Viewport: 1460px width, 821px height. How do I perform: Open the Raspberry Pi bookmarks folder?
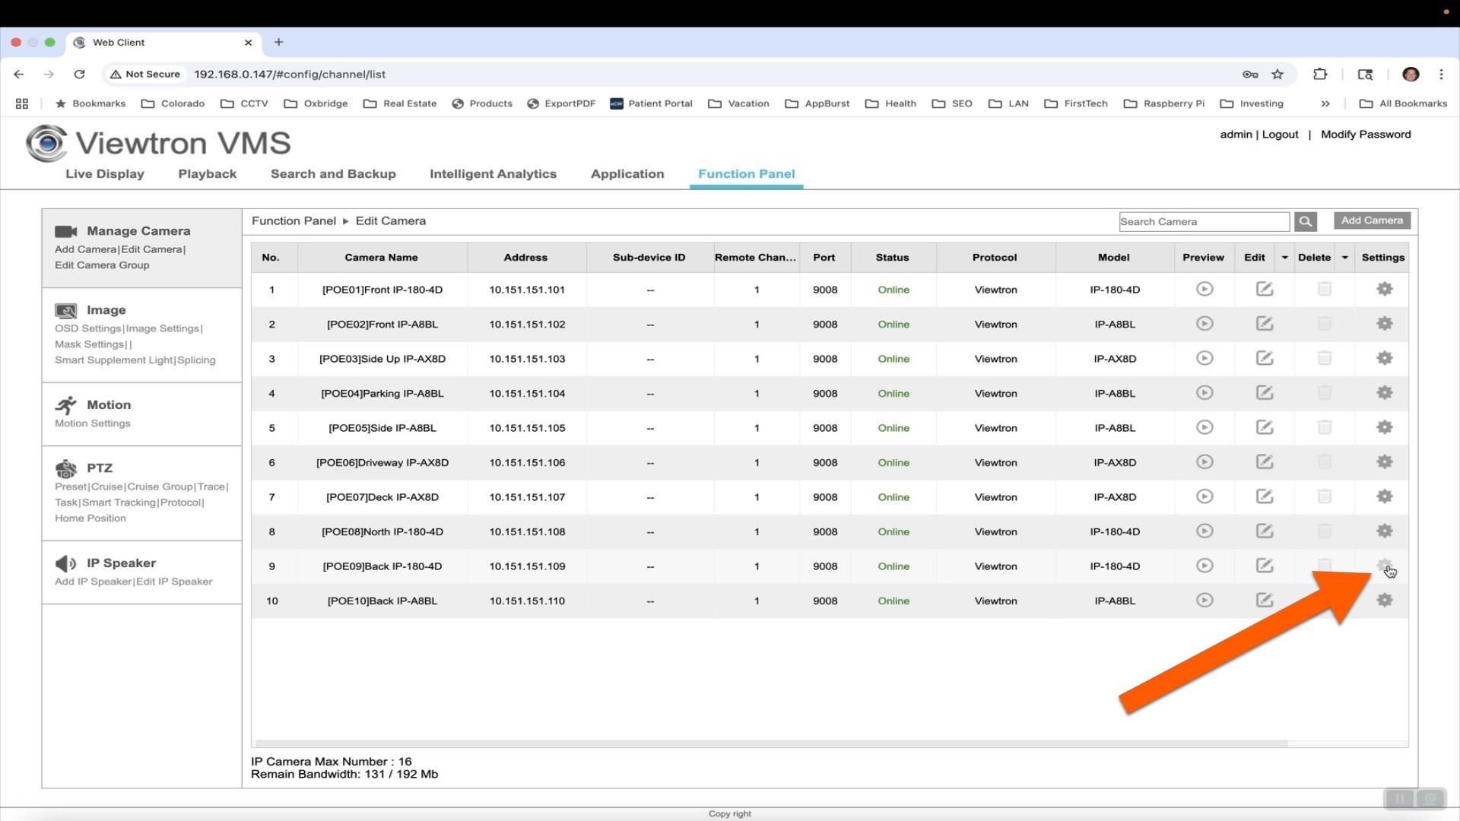point(1164,103)
